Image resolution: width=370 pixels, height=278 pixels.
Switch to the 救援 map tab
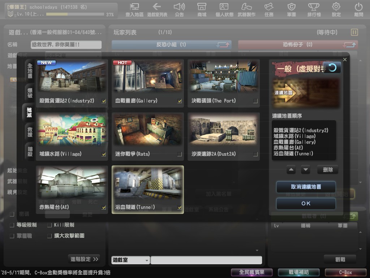[30, 131]
